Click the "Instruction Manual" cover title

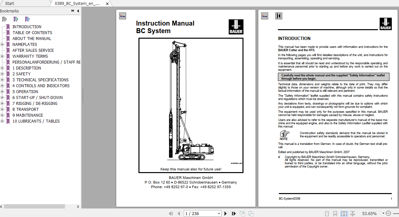165,23
